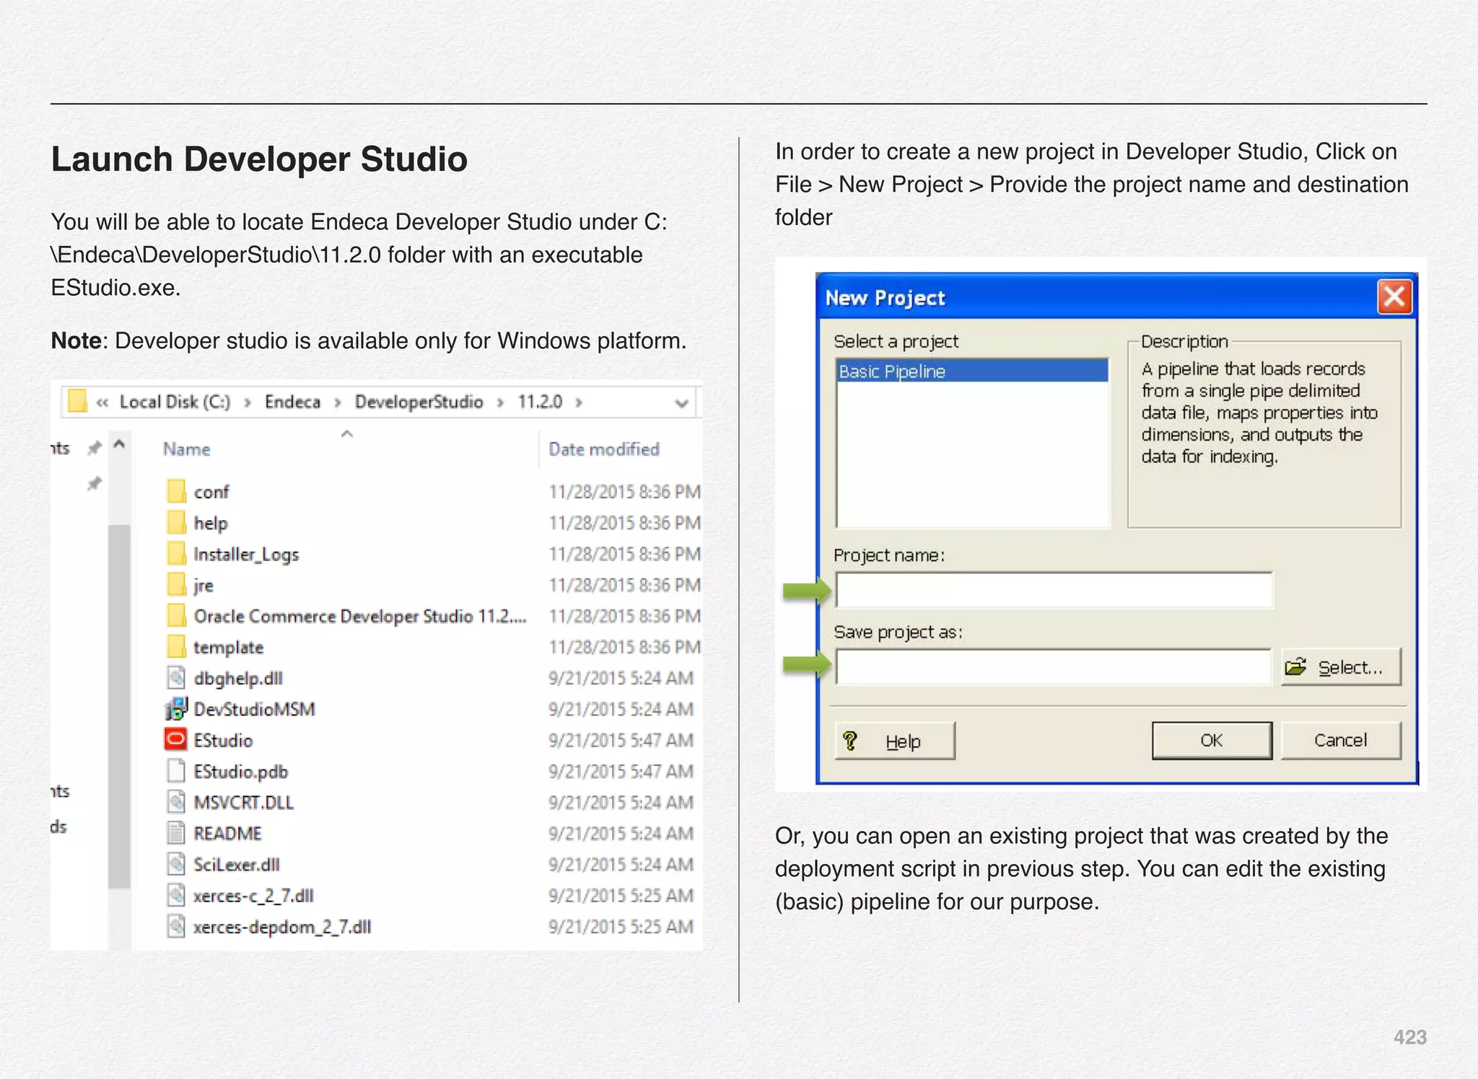
Task: Select the dbghelp.dll file icon
Action: pos(176,677)
